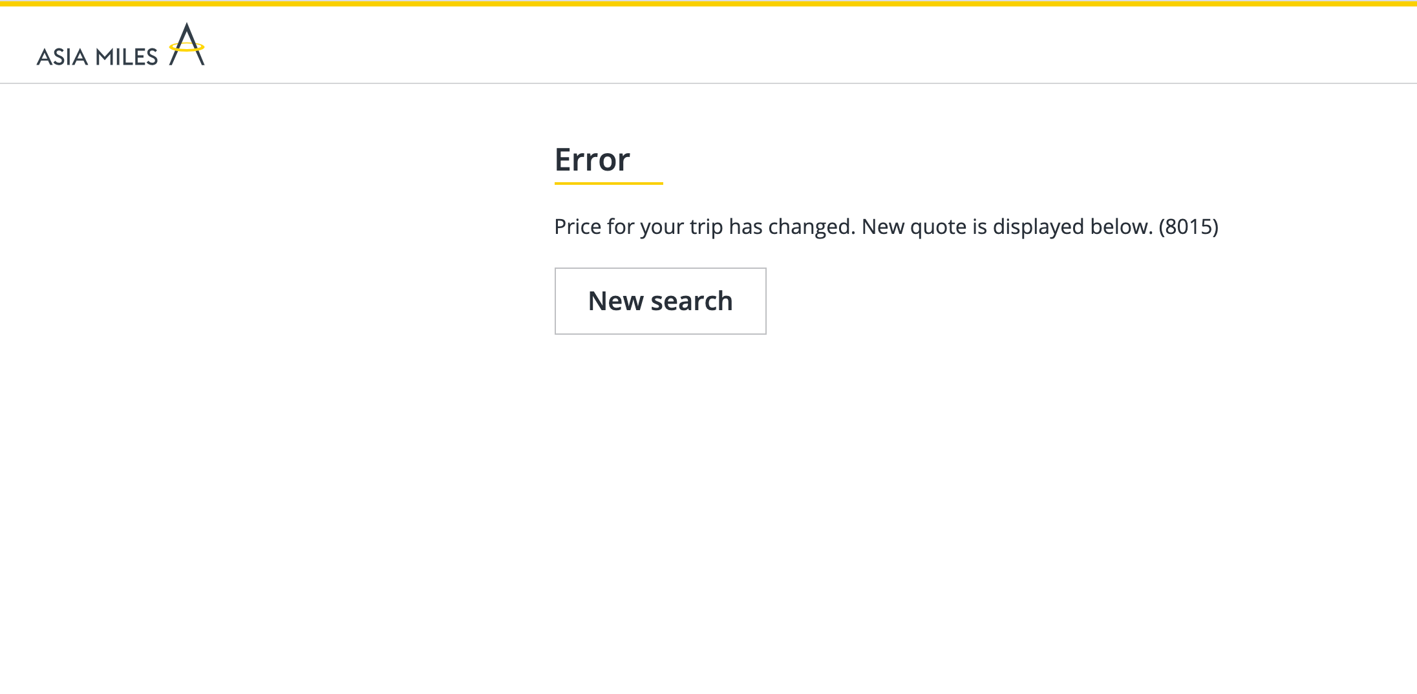1417x694 pixels.
Task: Click the word 'Price' starting the message
Action: (578, 227)
